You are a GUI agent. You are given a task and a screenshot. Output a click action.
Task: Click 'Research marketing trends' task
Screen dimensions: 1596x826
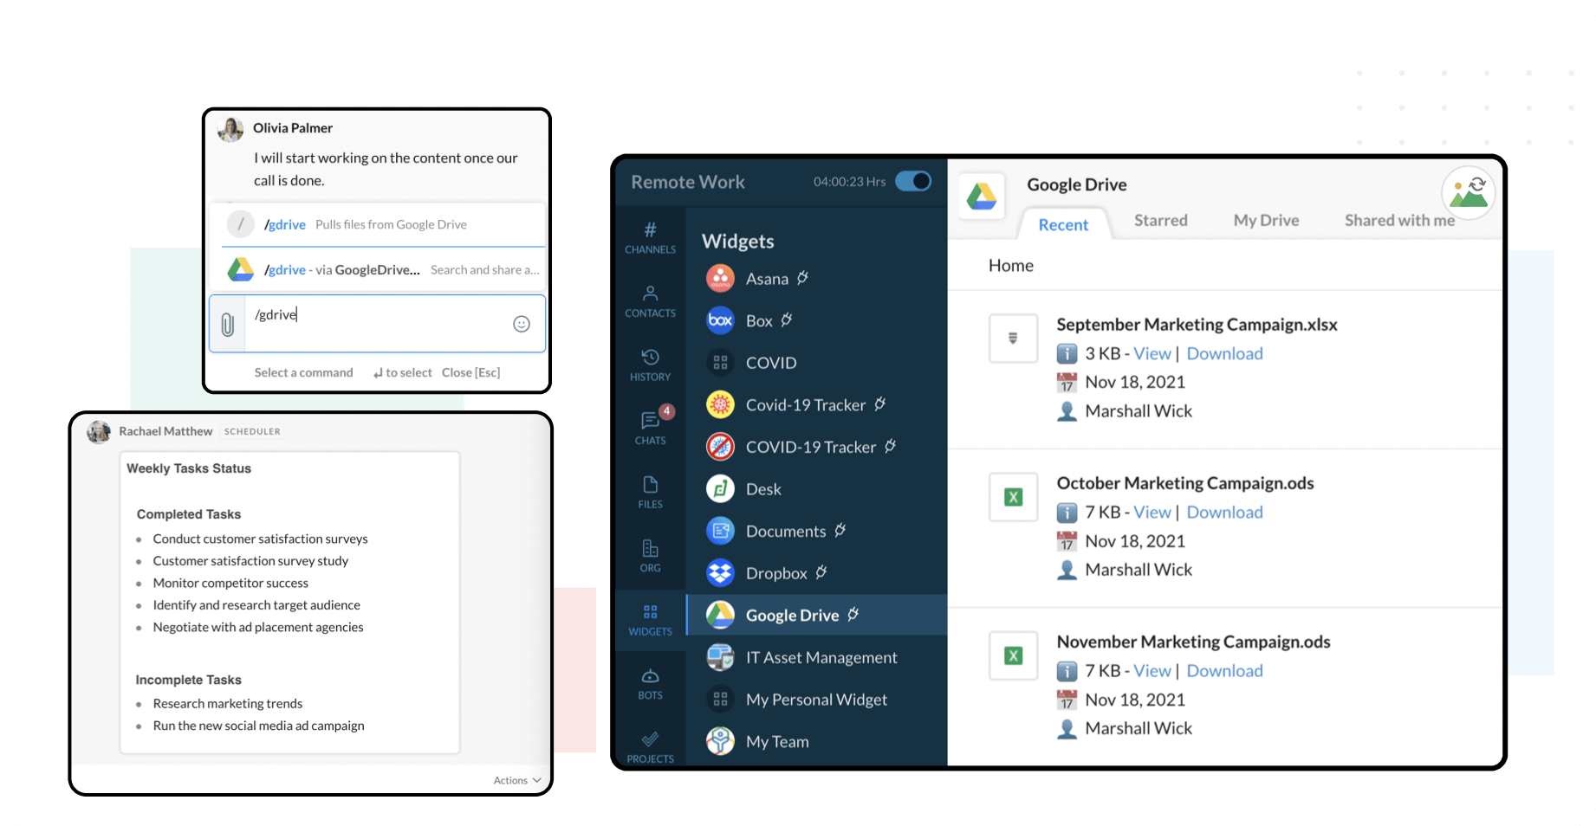[228, 704]
